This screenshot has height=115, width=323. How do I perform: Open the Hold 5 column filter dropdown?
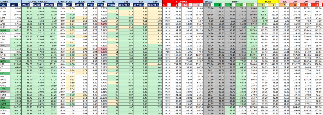tap(266, 5)
